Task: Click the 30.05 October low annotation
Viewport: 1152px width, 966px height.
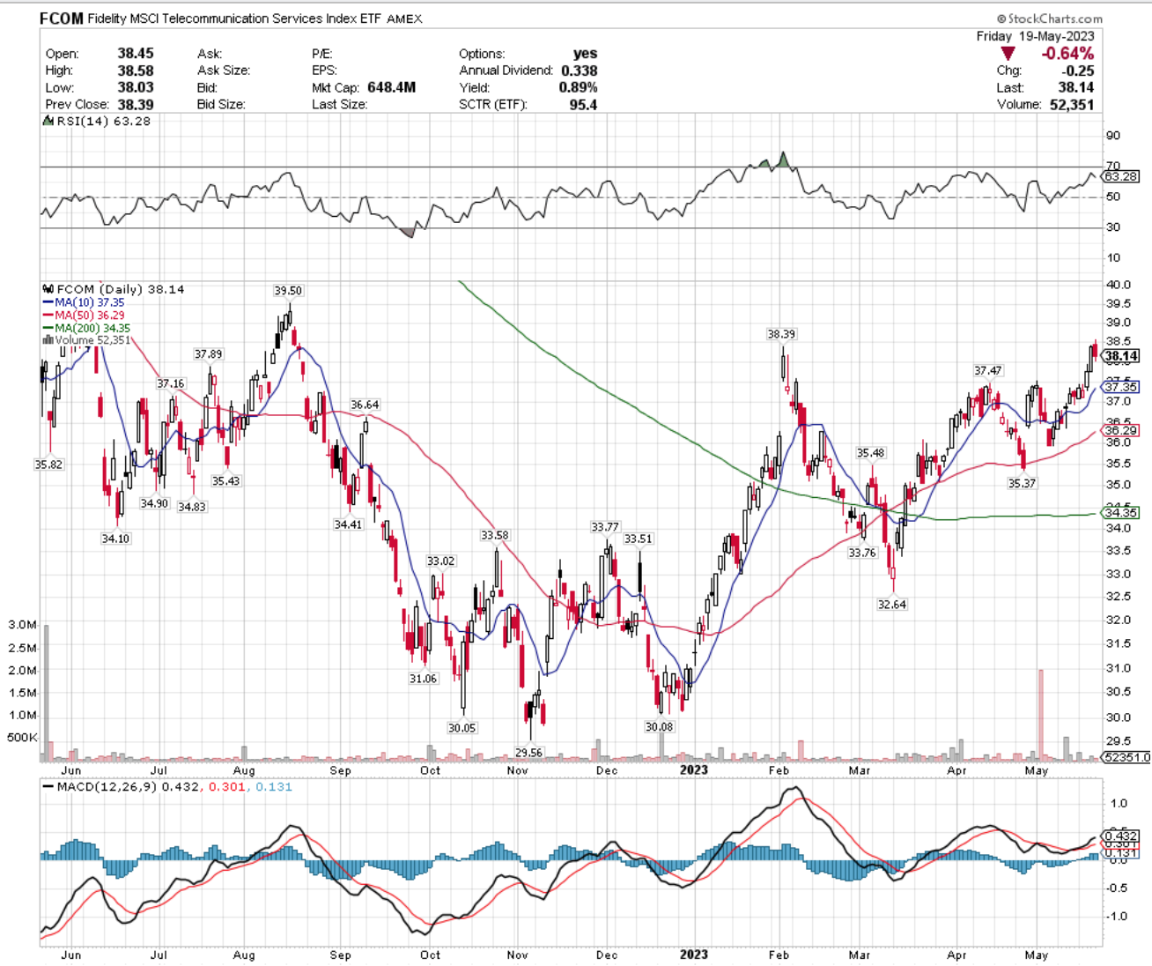Action: (462, 728)
